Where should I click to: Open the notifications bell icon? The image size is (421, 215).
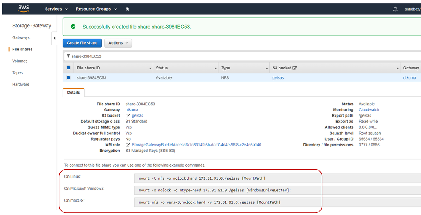395,9
